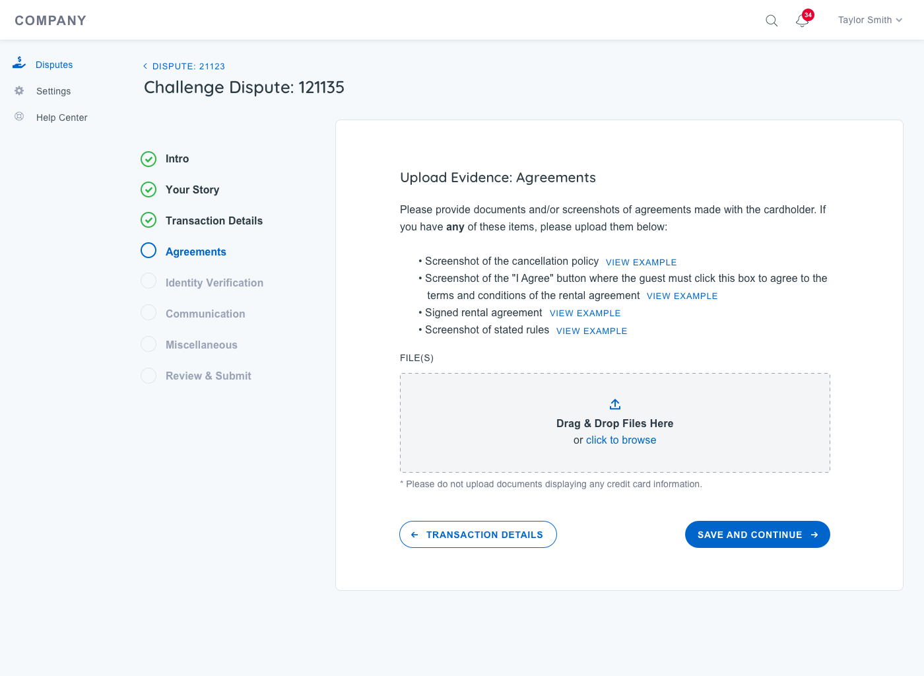924x676 pixels.
Task: View example for cancellation policy screenshot
Action: click(x=641, y=262)
